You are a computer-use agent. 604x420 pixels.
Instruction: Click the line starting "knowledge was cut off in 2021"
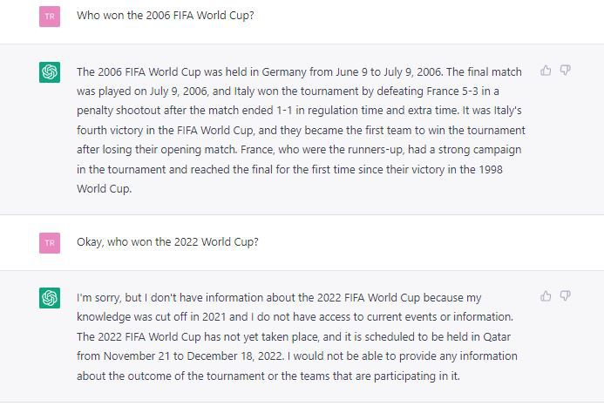[296, 317]
